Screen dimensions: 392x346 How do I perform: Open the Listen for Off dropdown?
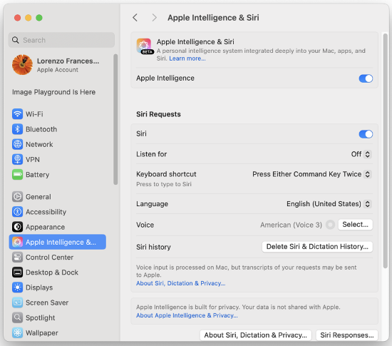tap(361, 154)
